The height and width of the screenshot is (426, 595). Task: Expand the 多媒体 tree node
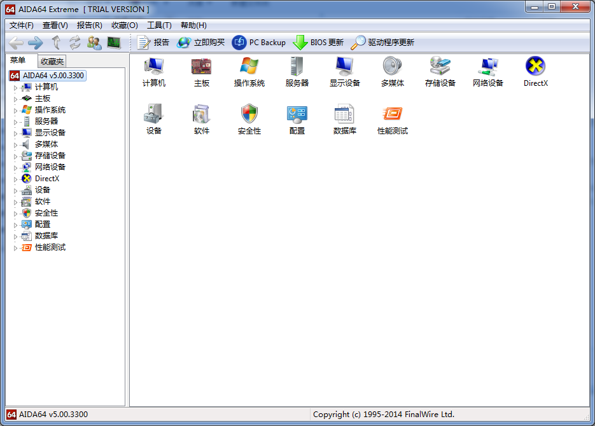click(15, 145)
